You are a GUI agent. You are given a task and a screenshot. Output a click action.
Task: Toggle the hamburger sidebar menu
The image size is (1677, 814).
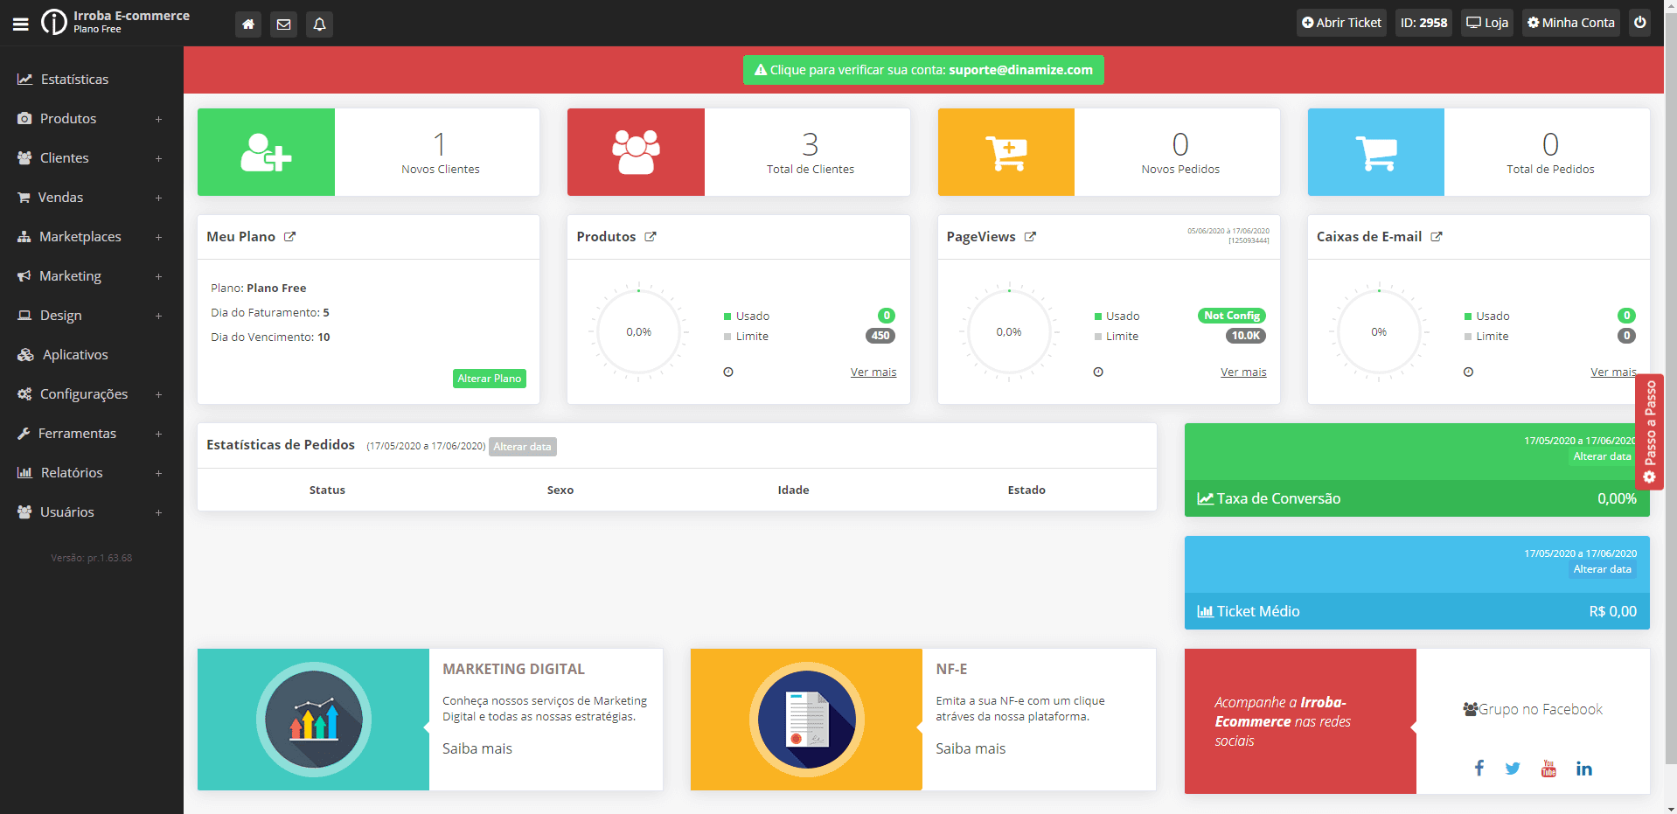21,24
